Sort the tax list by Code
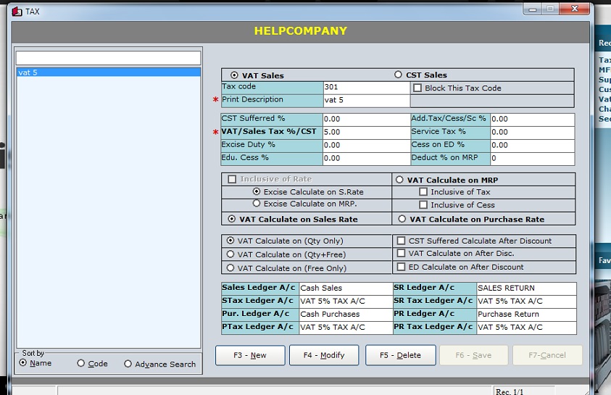The image size is (611, 395). pyautogui.click(x=81, y=364)
